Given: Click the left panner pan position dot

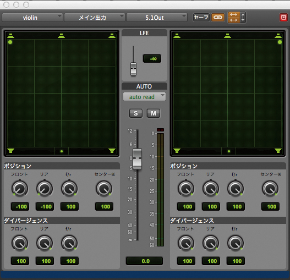Looking at the screenshot, I should [x=10, y=42].
